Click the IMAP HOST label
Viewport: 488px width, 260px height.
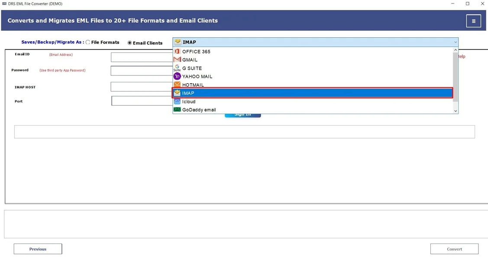point(25,87)
